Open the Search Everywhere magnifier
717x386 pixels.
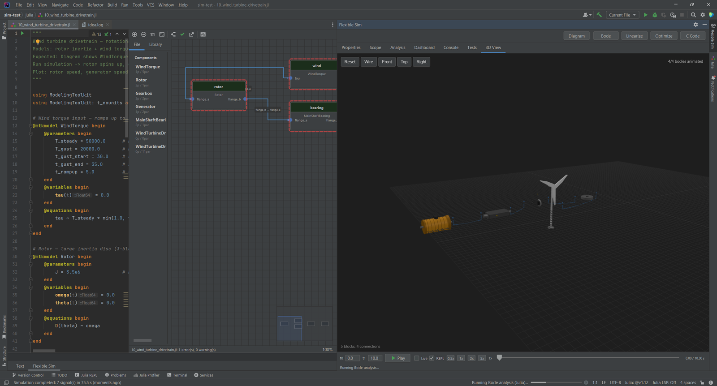(x=693, y=15)
